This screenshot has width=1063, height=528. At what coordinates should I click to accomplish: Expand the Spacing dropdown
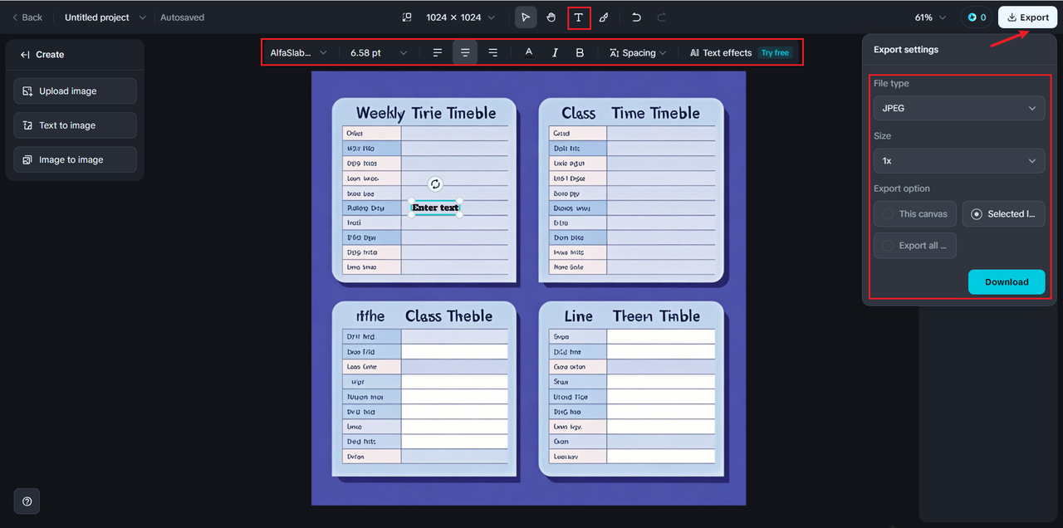coord(638,52)
